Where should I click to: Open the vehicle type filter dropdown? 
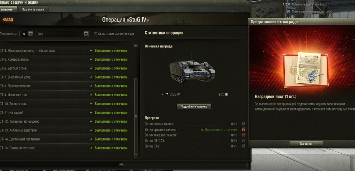[x=26, y=34]
